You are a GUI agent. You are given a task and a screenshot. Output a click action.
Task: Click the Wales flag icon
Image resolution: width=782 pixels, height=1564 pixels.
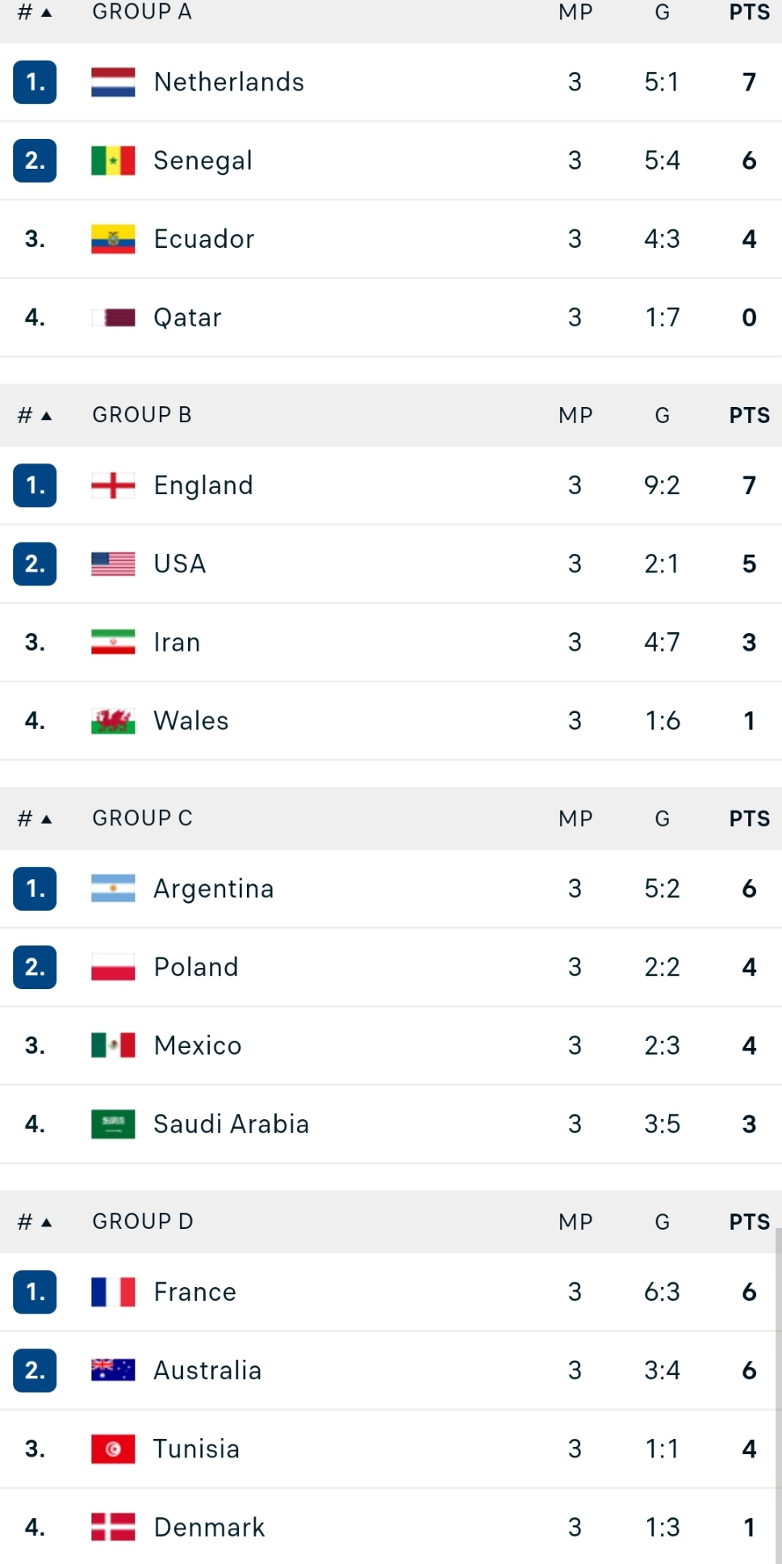113,721
